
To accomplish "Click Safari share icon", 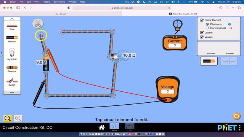I will click(227, 8).
